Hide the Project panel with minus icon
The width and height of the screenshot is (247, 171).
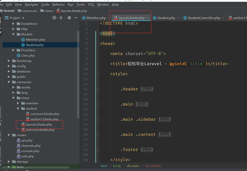click(x=76, y=18)
